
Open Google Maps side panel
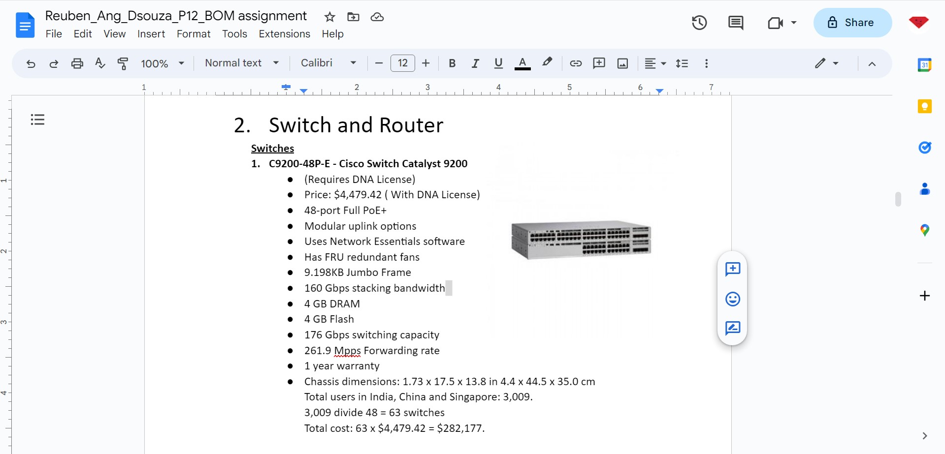(x=924, y=230)
